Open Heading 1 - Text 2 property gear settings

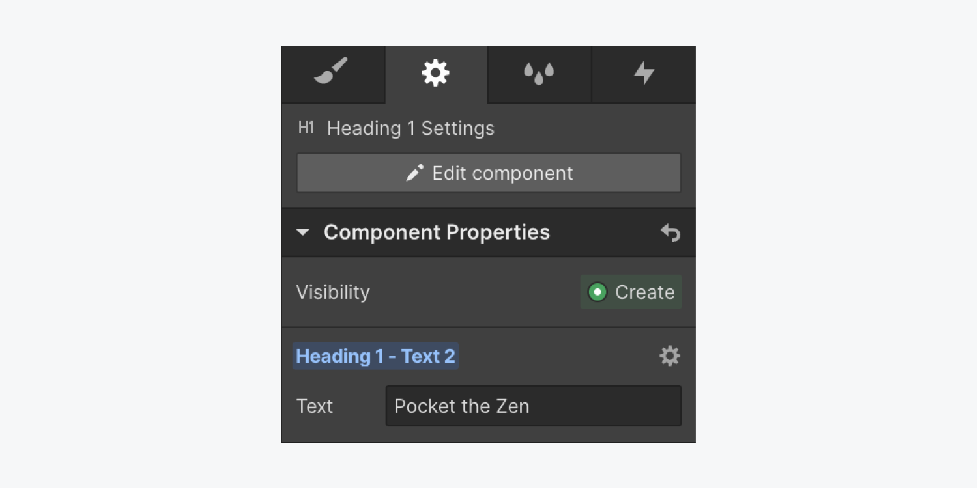coord(670,356)
